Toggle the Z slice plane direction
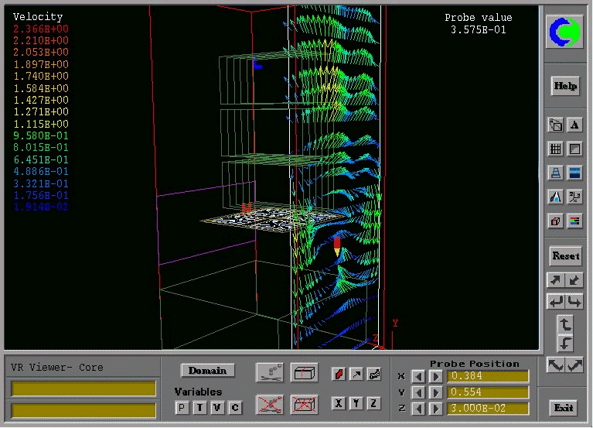Viewport: 593px width, 428px height. click(x=373, y=403)
